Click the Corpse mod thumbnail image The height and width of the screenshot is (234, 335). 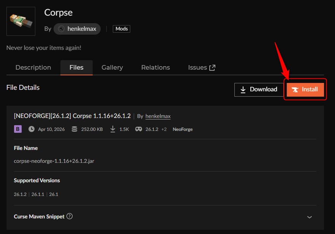point(21,21)
